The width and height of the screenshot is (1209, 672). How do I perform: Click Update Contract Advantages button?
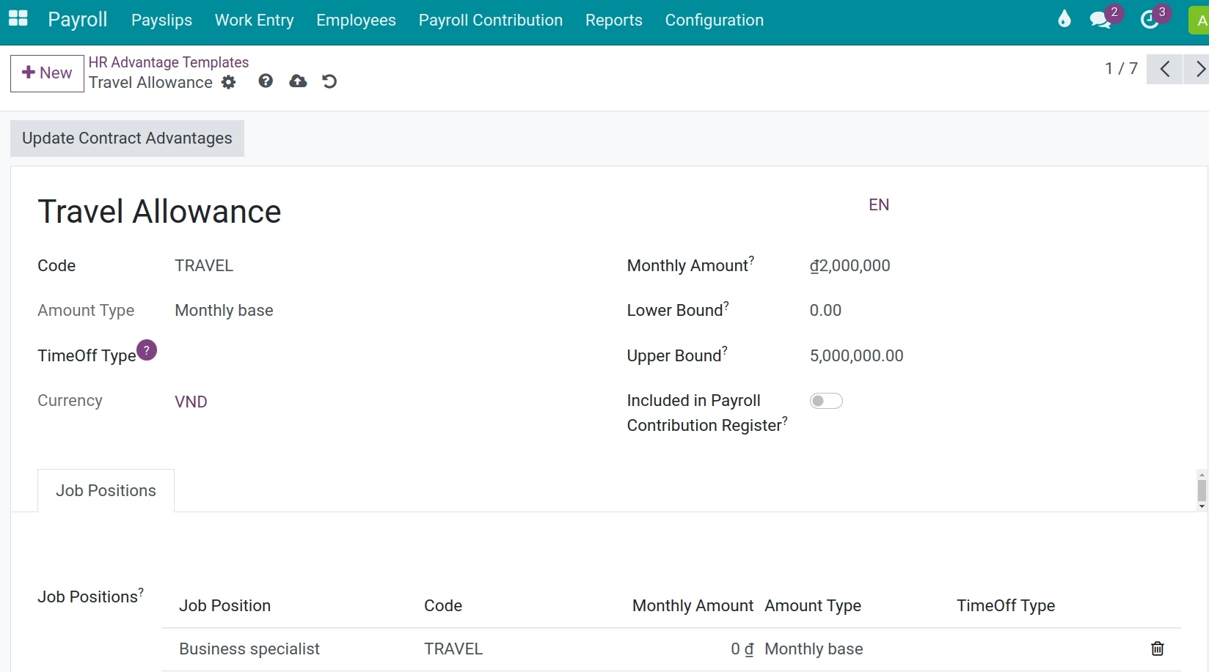click(x=127, y=139)
